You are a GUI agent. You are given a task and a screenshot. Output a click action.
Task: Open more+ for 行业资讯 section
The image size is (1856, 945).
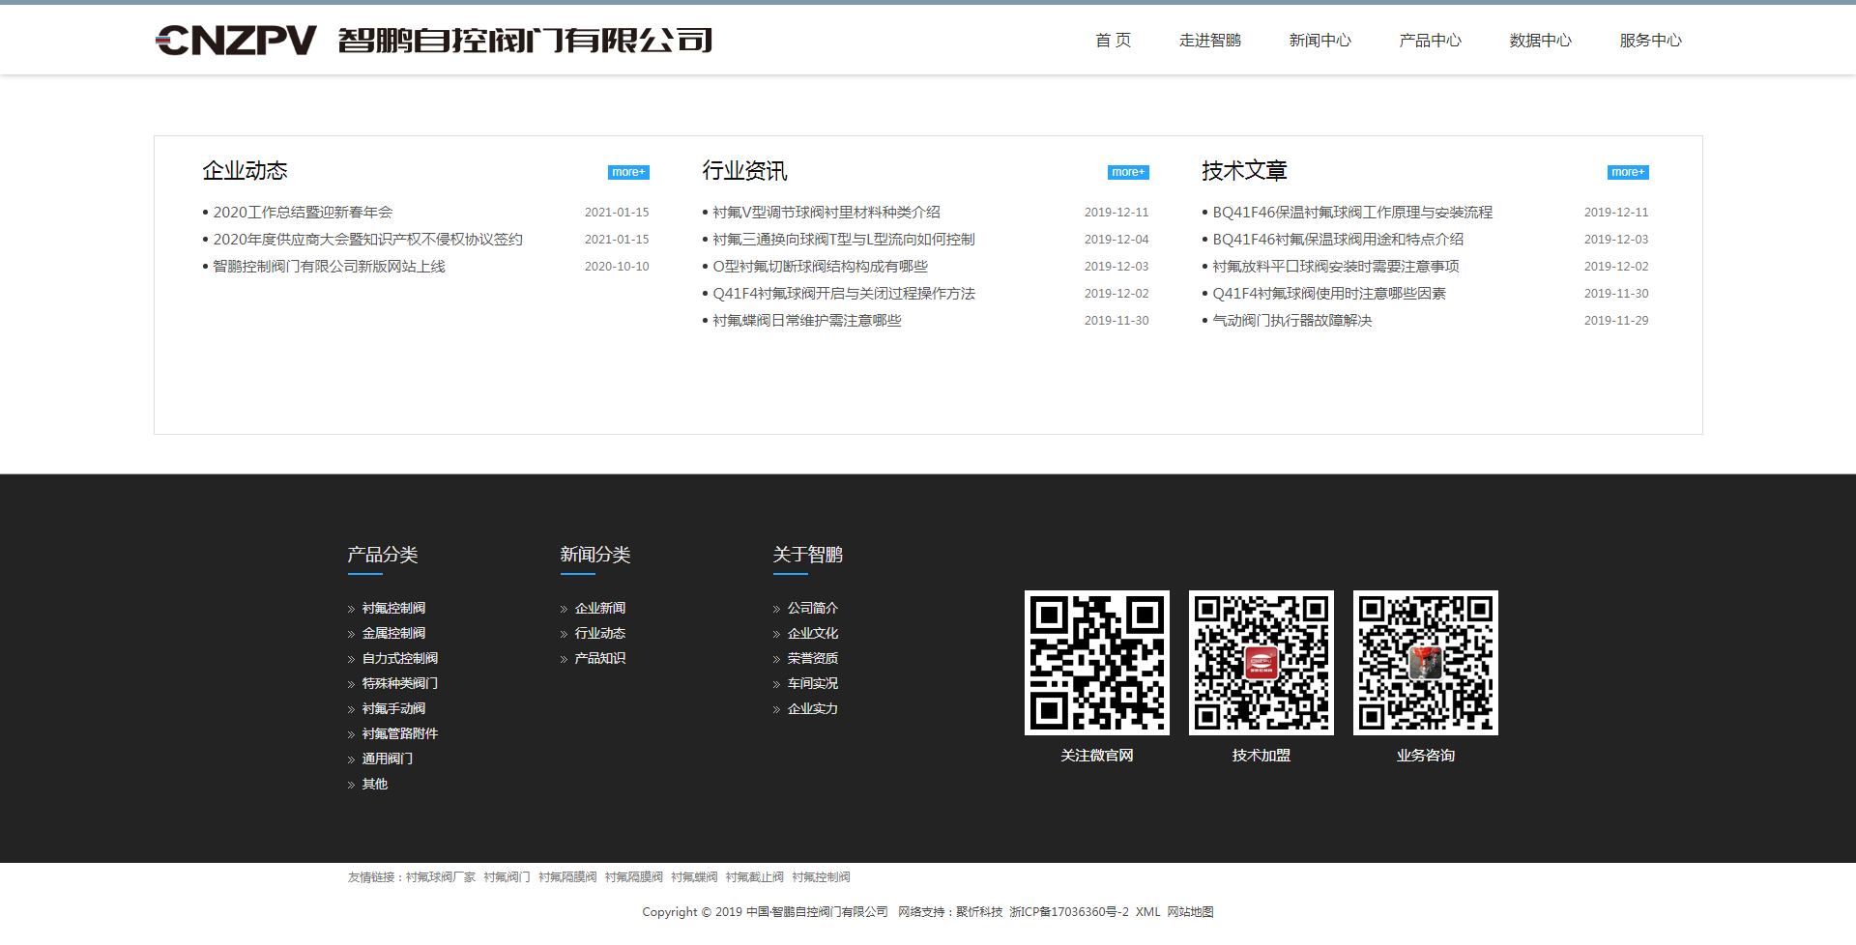pyautogui.click(x=1127, y=172)
